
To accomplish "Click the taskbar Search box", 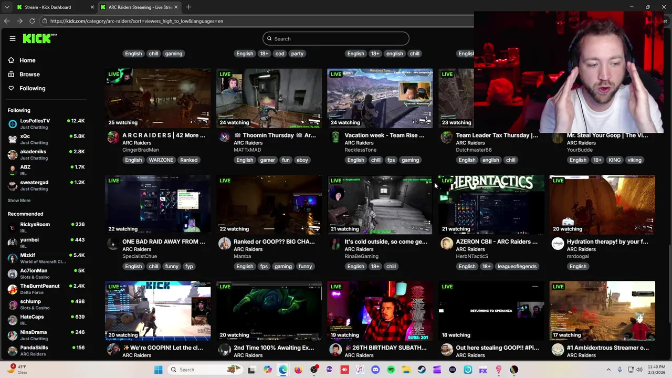I will tap(205, 370).
